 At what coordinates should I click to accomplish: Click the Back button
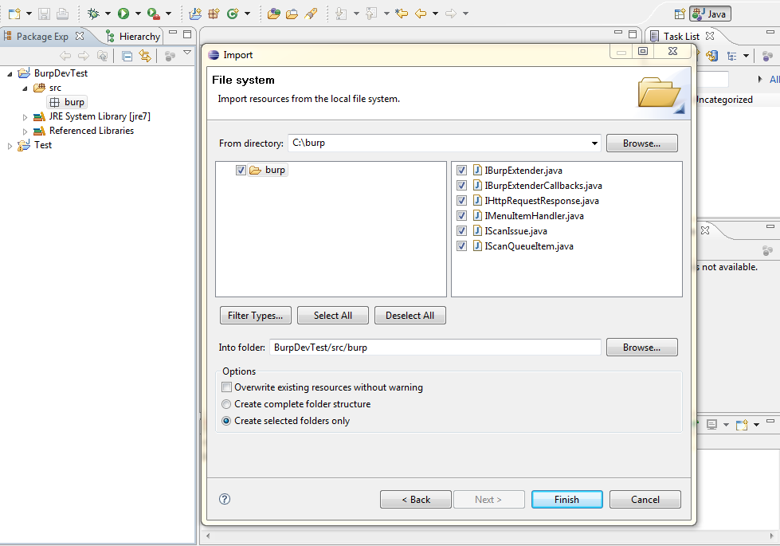416,499
